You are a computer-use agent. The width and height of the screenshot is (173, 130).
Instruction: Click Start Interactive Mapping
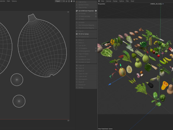coord(86,25)
